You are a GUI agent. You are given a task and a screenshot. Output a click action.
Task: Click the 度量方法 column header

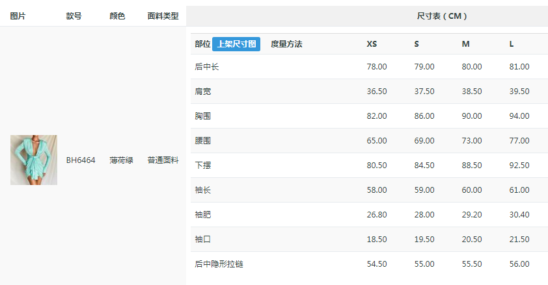tap(286, 44)
